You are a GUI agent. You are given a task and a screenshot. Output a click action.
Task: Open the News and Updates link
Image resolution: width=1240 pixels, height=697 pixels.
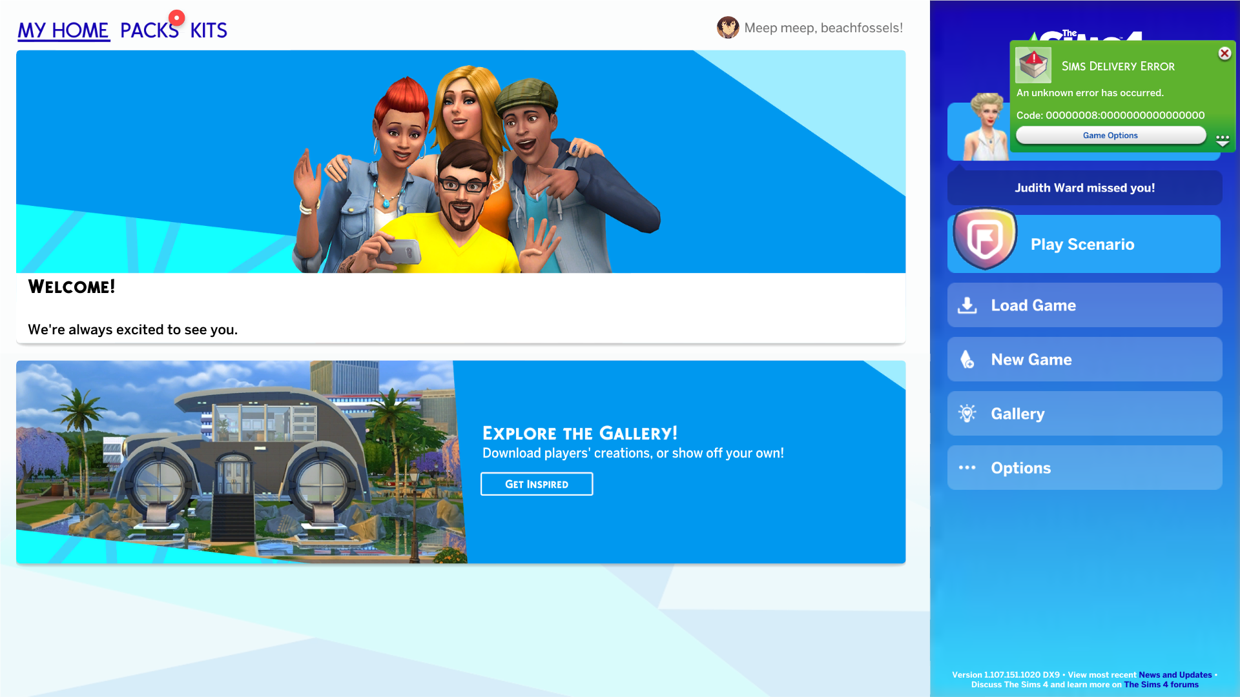(1175, 675)
